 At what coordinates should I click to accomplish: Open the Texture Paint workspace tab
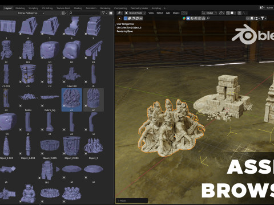click(63, 8)
